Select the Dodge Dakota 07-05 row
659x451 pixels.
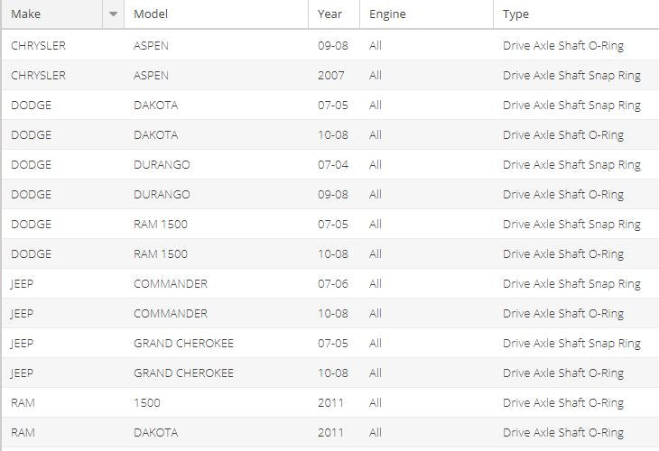[x=330, y=105]
